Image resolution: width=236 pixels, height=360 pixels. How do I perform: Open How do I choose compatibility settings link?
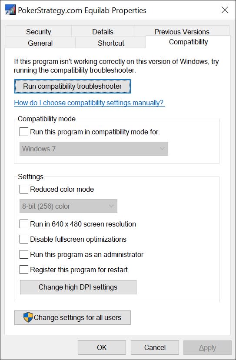point(90,103)
